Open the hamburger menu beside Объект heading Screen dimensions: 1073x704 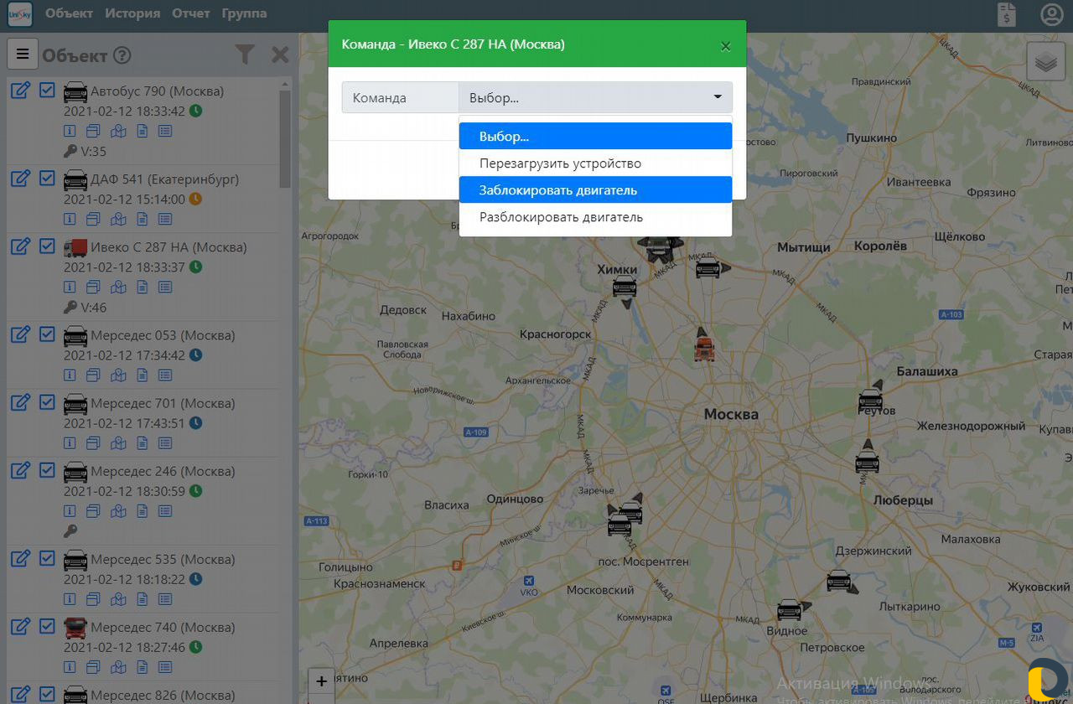pos(23,55)
